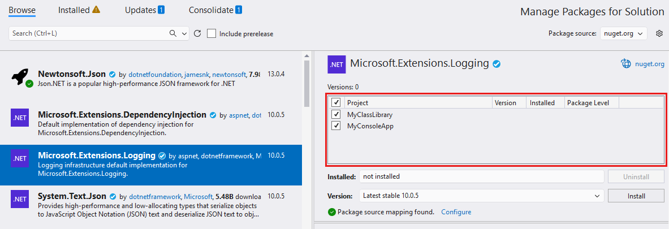Switch to the Installed tab
Viewport: 669px width, 229px height.
(74, 10)
